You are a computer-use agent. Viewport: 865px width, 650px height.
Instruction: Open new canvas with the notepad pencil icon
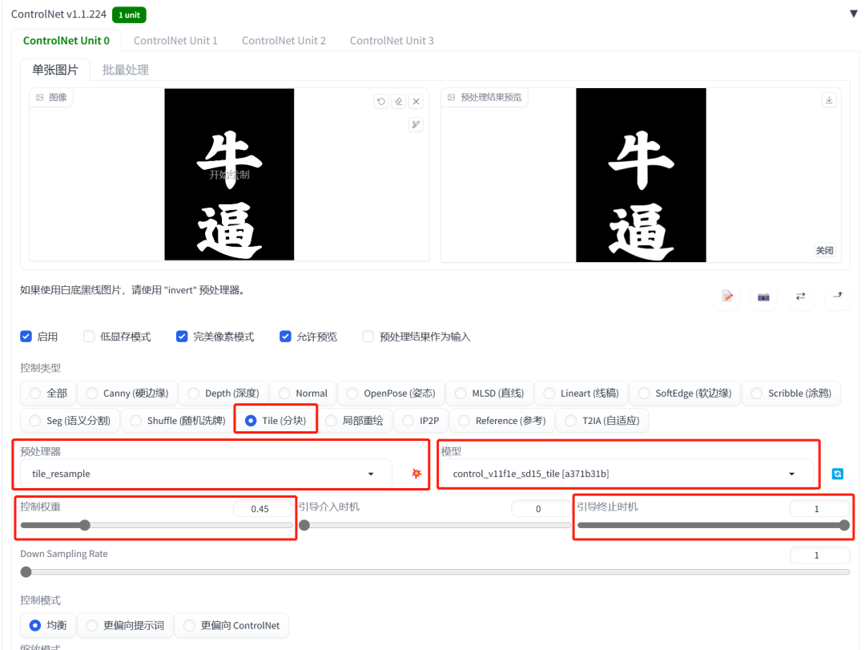pos(727,297)
